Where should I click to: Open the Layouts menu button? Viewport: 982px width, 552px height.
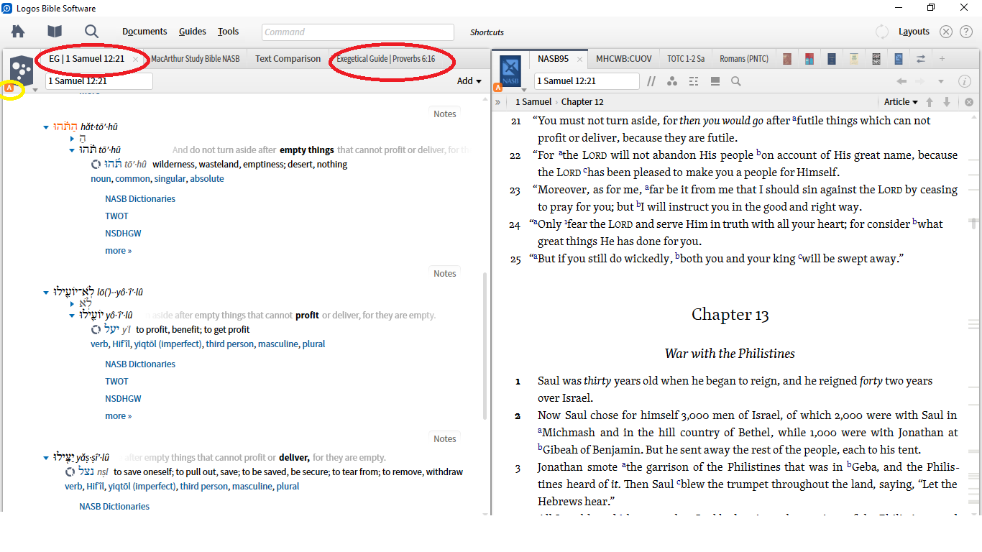(x=914, y=32)
